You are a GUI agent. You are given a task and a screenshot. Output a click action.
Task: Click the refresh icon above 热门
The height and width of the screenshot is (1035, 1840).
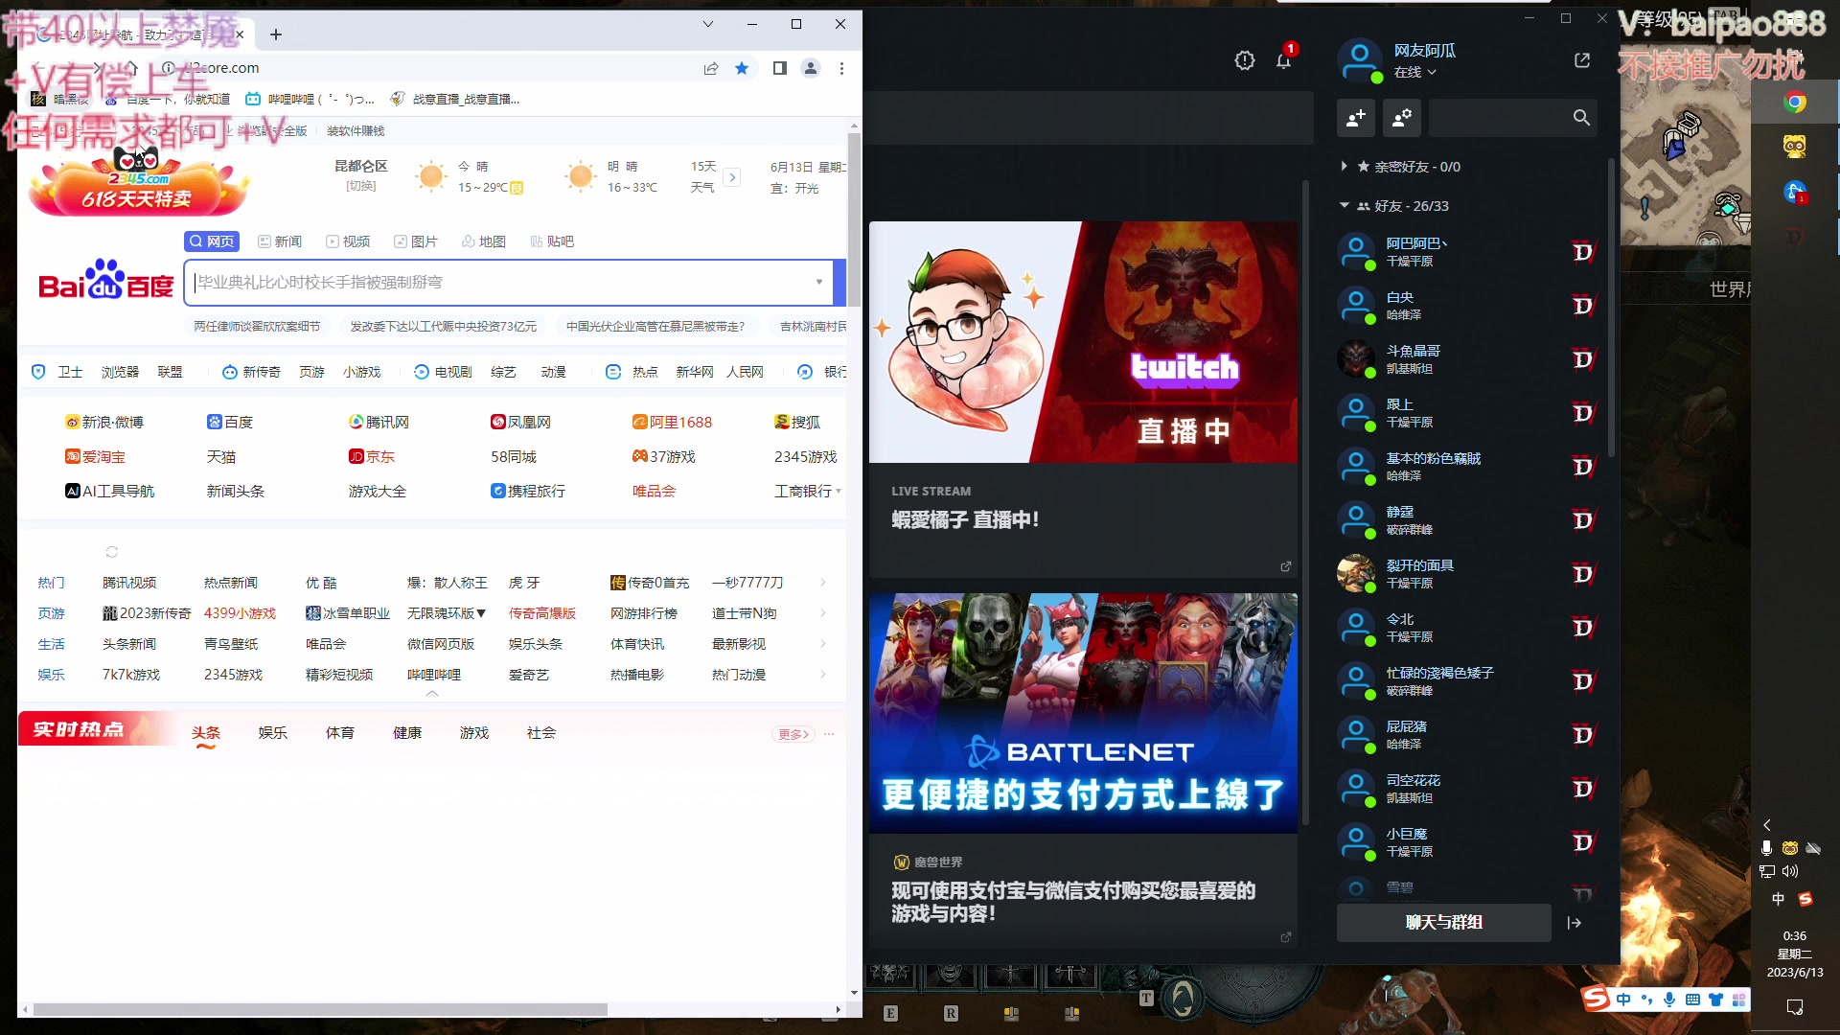(112, 552)
